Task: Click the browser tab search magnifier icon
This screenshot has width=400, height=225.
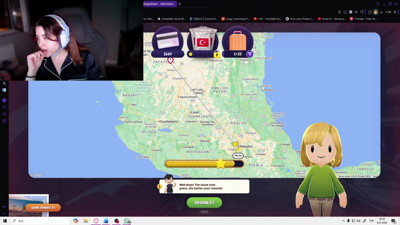Action: pos(378,4)
